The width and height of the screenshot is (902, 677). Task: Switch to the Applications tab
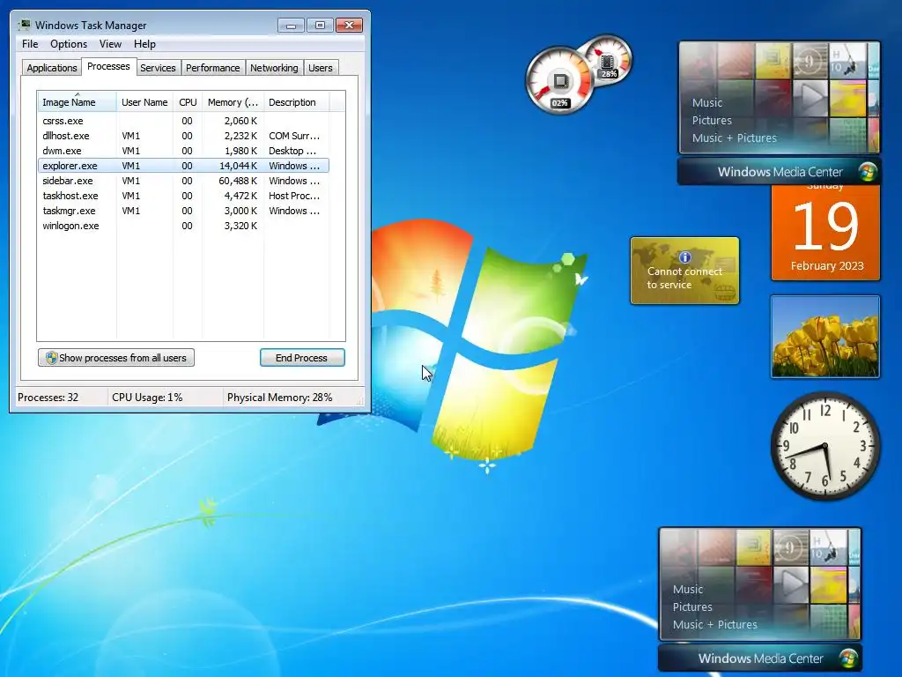(x=52, y=68)
